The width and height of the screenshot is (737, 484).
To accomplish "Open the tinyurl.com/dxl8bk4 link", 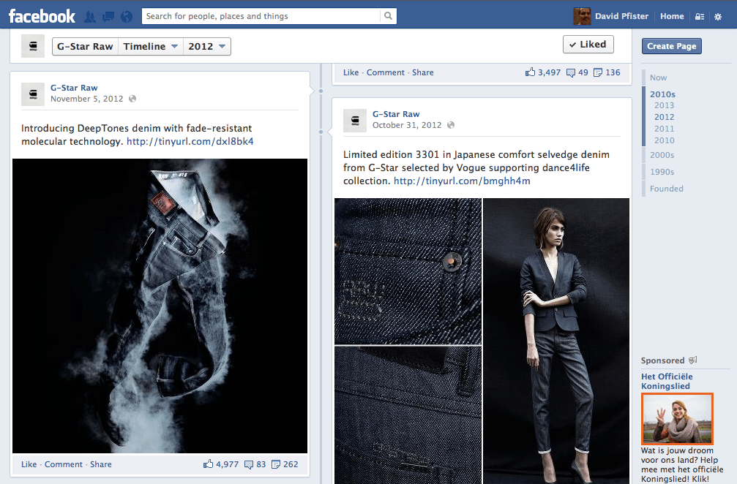I will [x=190, y=141].
